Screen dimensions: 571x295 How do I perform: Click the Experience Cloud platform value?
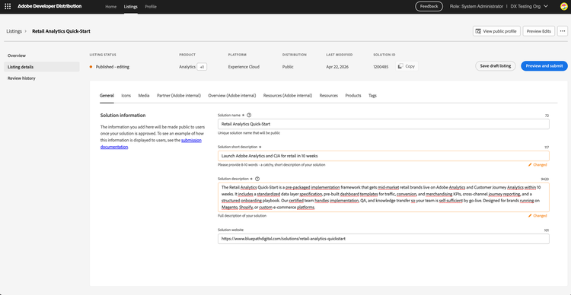[244, 67]
